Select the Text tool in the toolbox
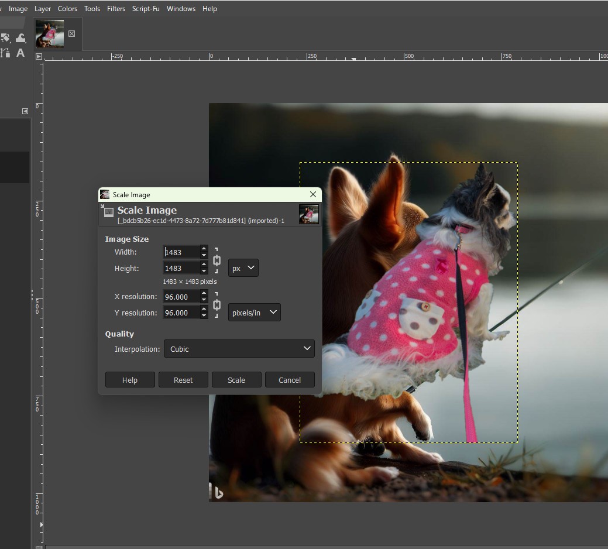 [20, 53]
